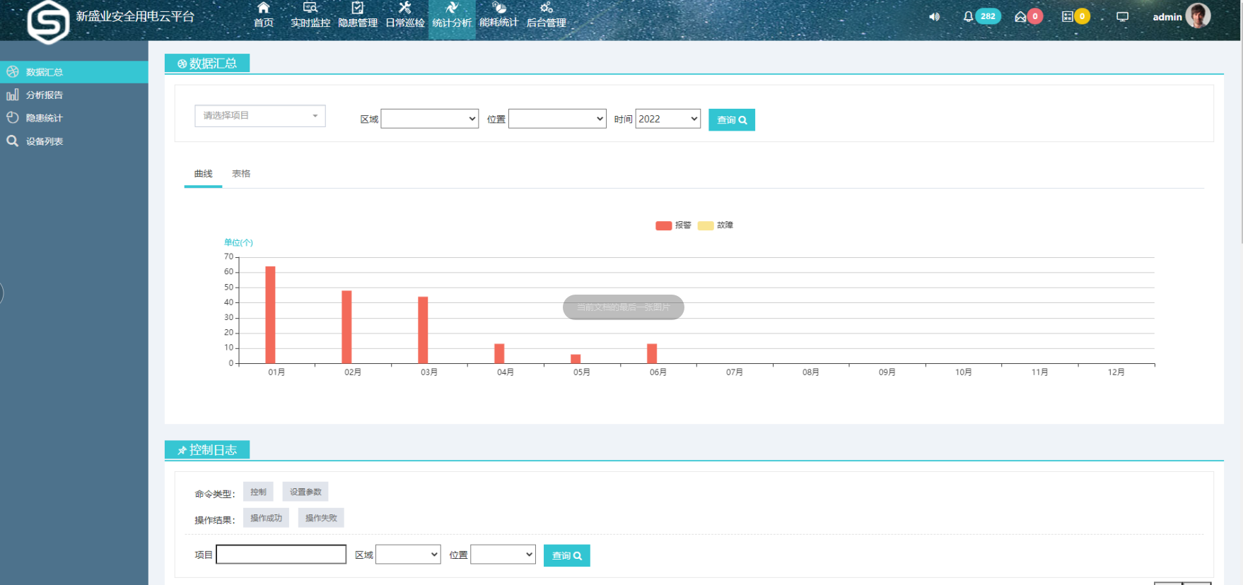This screenshot has width=1243, height=585.
Task: Click the speaker sound icon
Action: pyautogui.click(x=935, y=17)
